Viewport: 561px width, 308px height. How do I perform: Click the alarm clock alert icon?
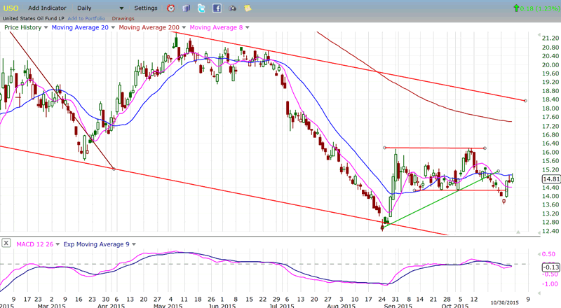pyautogui.click(x=171, y=8)
